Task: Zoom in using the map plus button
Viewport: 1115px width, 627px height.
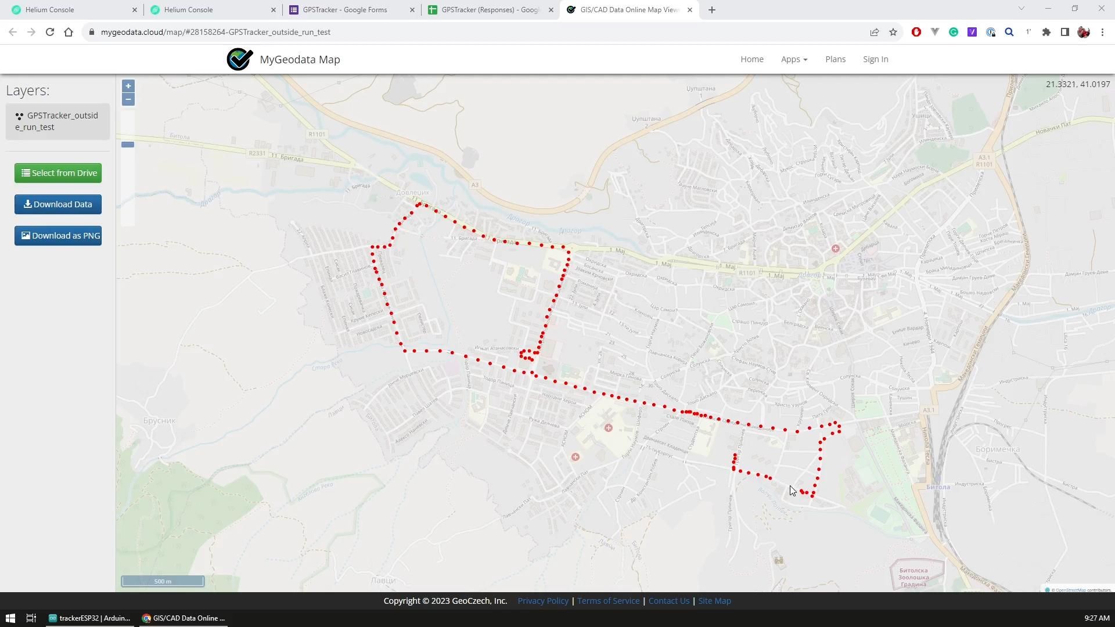Action: (x=128, y=85)
